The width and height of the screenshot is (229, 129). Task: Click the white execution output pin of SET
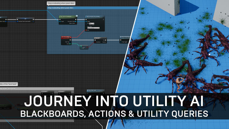[x=34, y=20]
